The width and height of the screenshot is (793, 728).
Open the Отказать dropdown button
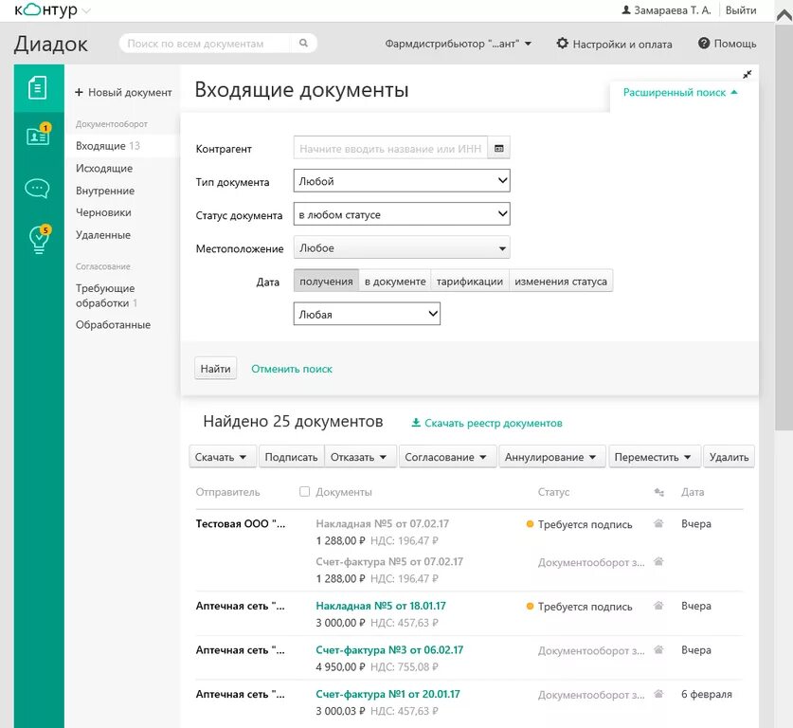tap(359, 457)
